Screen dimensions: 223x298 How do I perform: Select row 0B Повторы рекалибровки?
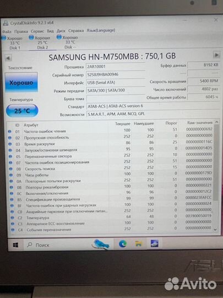click(x=110, y=187)
